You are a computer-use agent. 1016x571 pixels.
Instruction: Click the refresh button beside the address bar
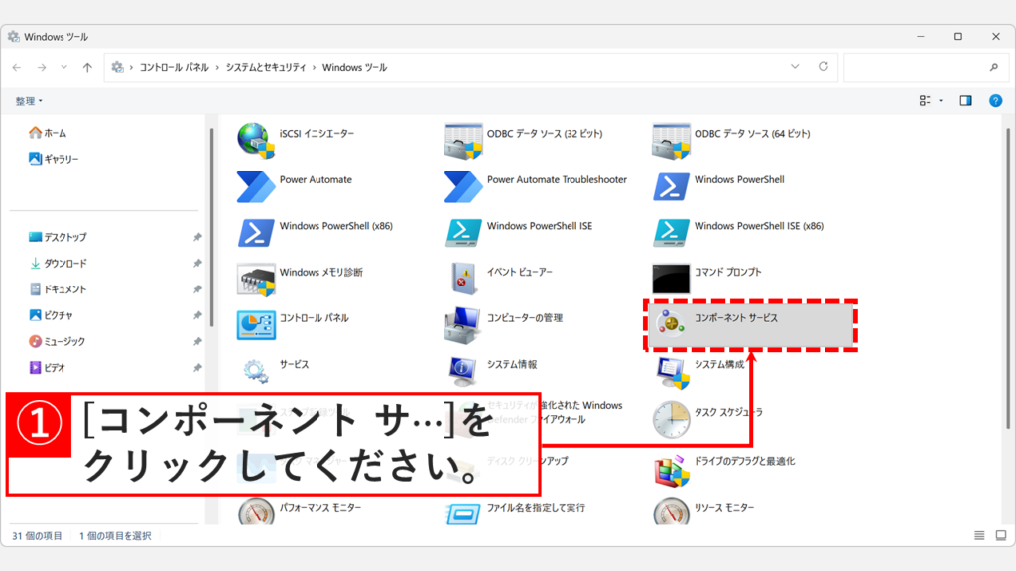click(x=824, y=66)
